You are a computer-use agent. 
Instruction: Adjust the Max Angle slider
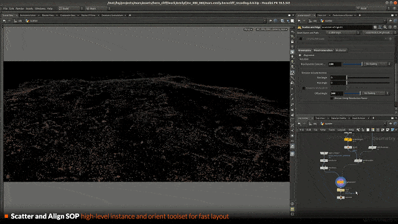click(x=368, y=83)
